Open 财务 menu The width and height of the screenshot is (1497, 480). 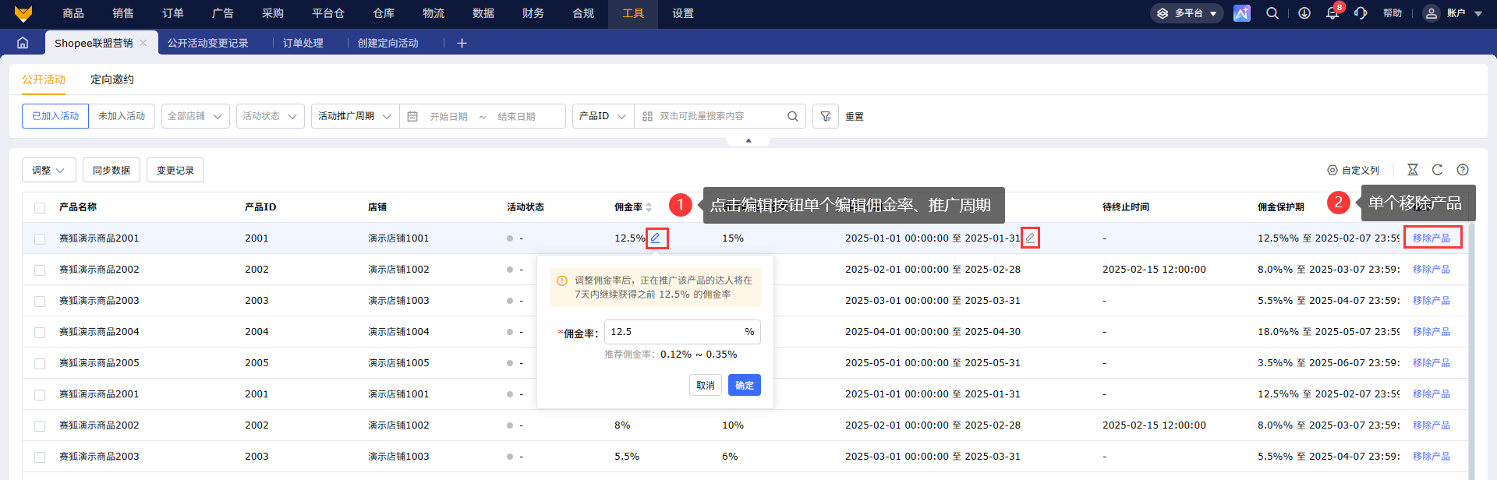coord(533,13)
